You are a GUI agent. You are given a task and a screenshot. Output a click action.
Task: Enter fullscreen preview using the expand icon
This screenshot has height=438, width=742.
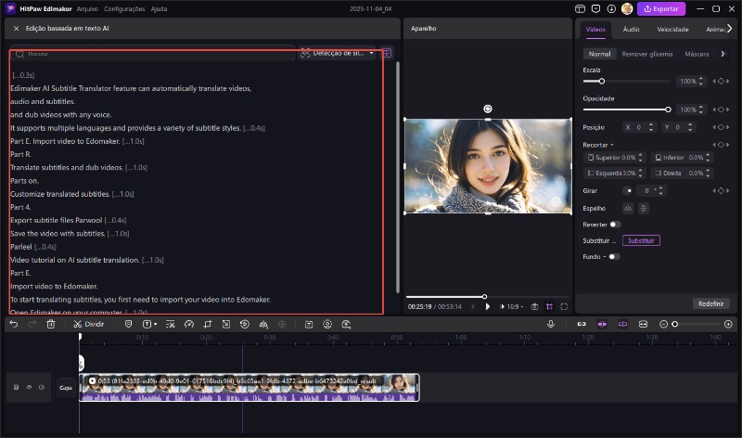pyautogui.click(x=564, y=306)
